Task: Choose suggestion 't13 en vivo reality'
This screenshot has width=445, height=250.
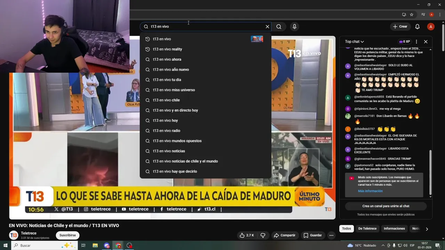Action: tap(205, 49)
